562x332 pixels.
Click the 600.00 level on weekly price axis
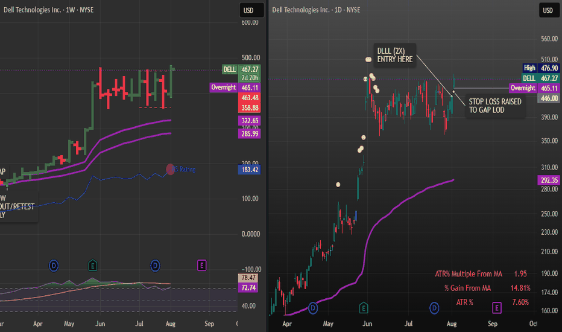pyautogui.click(x=250, y=22)
